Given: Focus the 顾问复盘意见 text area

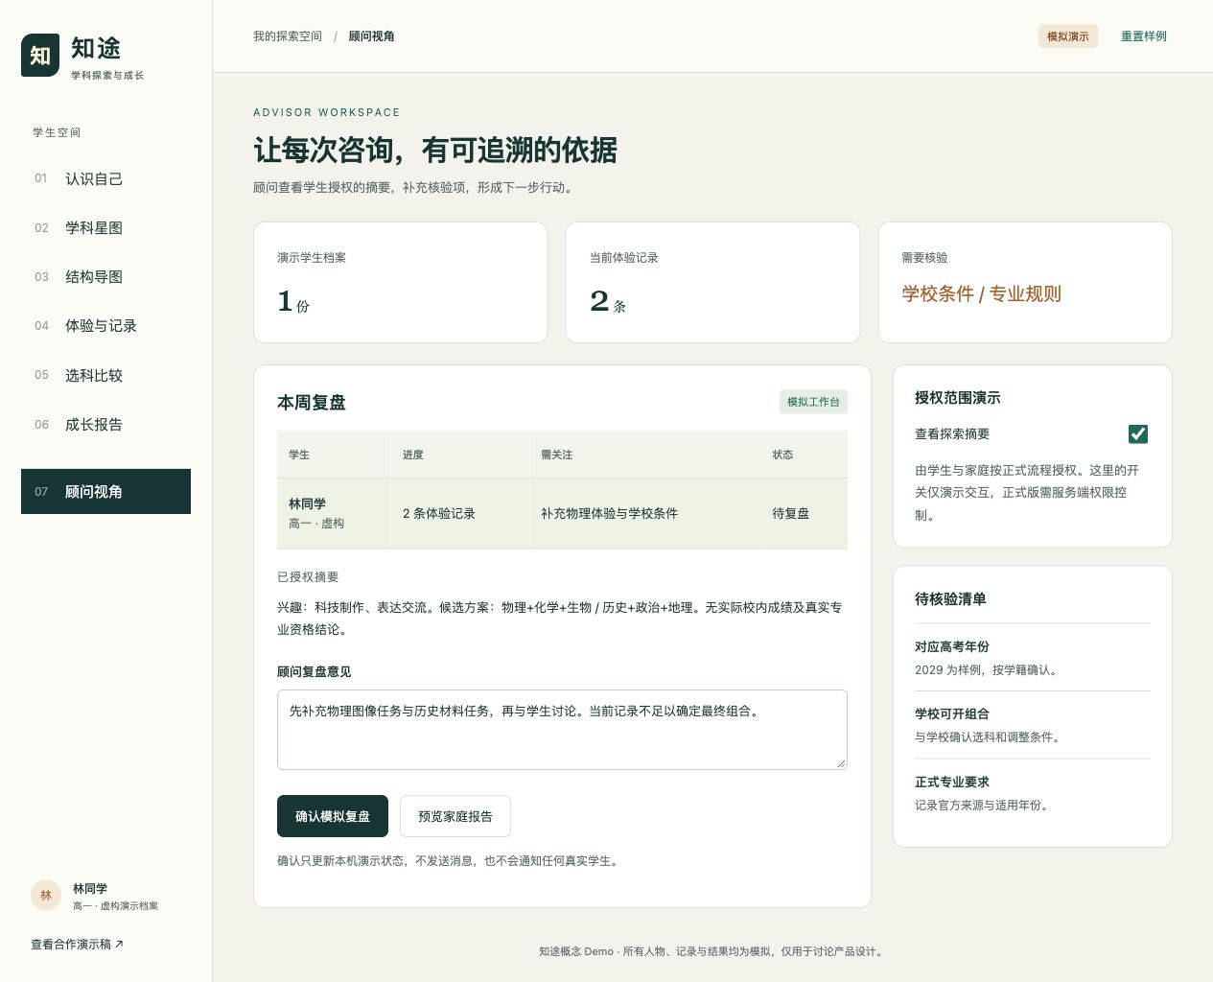Looking at the screenshot, I should tap(562, 729).
